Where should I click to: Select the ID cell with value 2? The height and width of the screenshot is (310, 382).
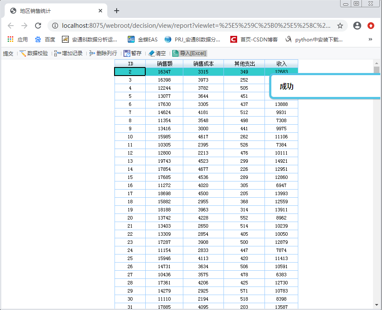point(130,72)
